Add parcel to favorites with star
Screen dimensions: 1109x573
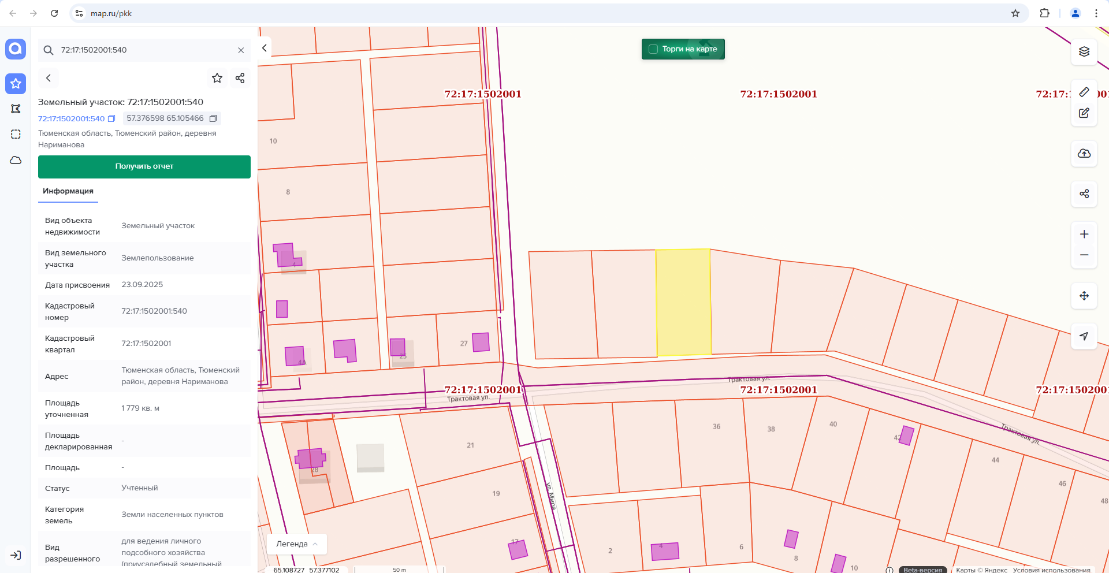point(217,78)
